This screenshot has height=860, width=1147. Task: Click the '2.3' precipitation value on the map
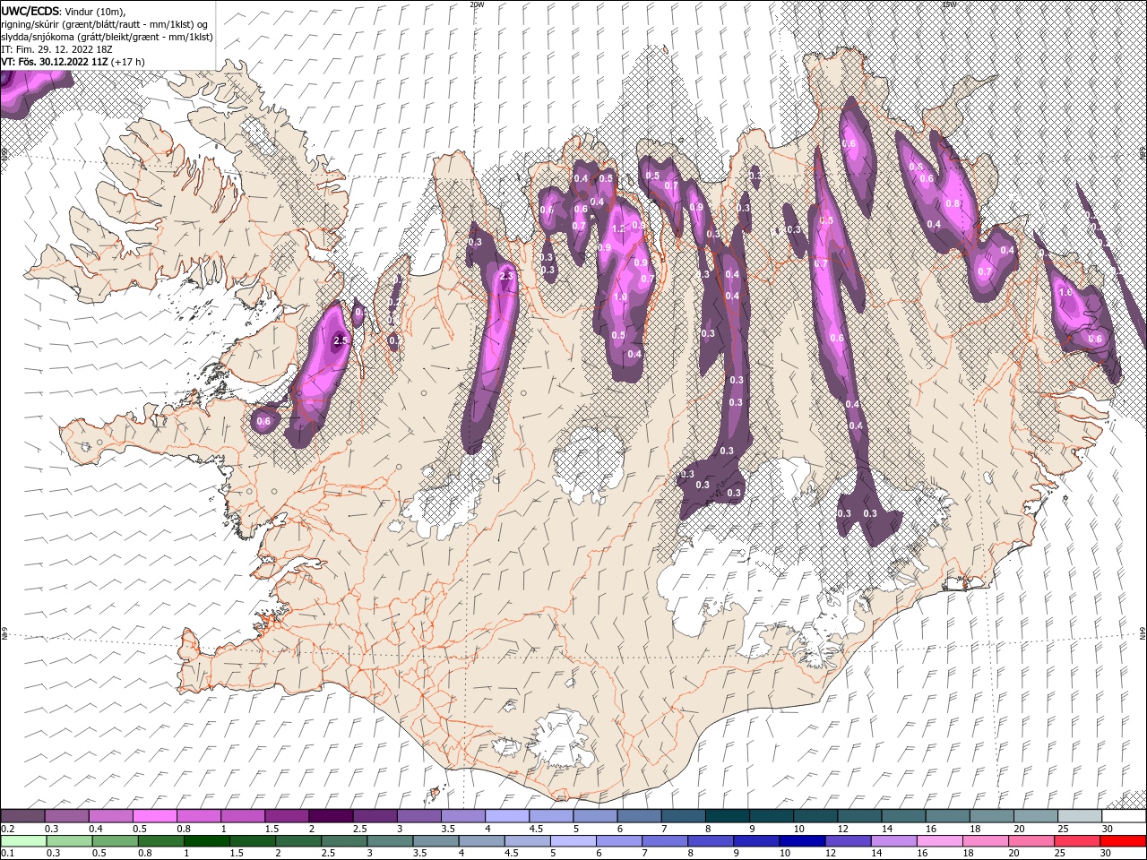click(x=506, y=276)
